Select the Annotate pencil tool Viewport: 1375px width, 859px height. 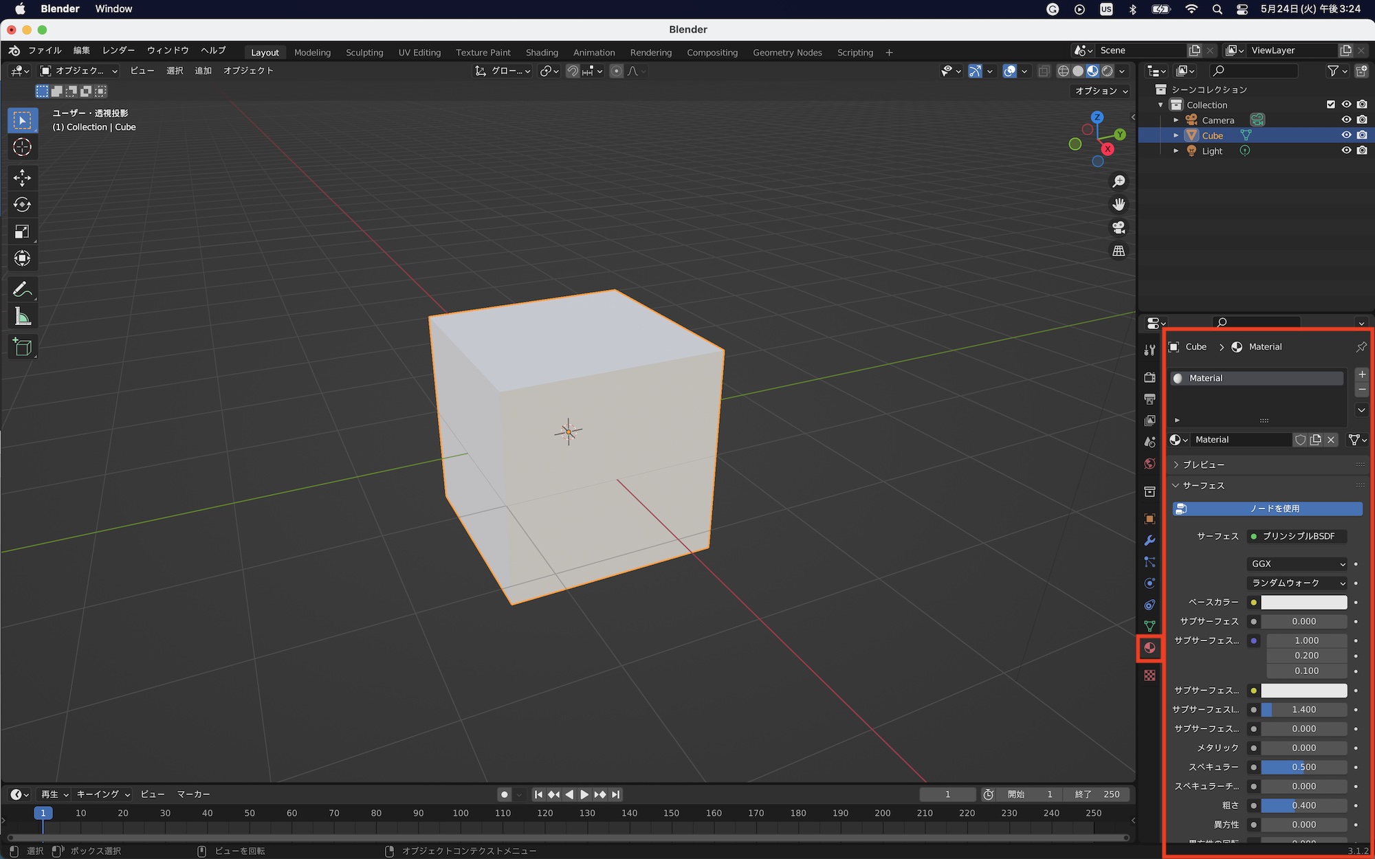22,289
